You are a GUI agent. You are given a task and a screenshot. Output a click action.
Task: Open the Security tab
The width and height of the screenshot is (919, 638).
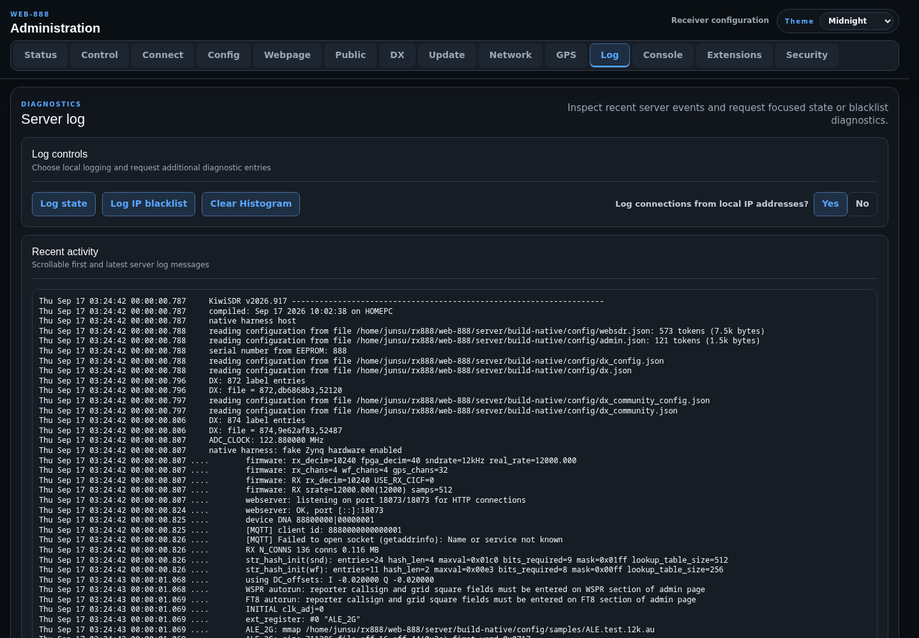[807, 56]
